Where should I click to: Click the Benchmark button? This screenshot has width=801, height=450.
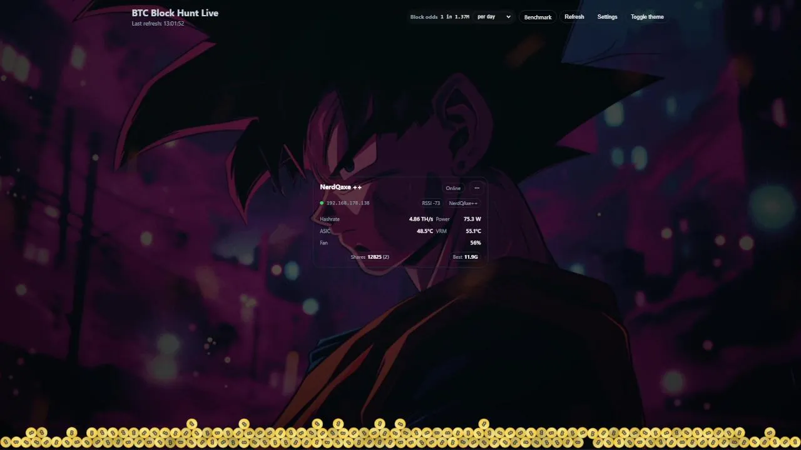click(538, 17)
